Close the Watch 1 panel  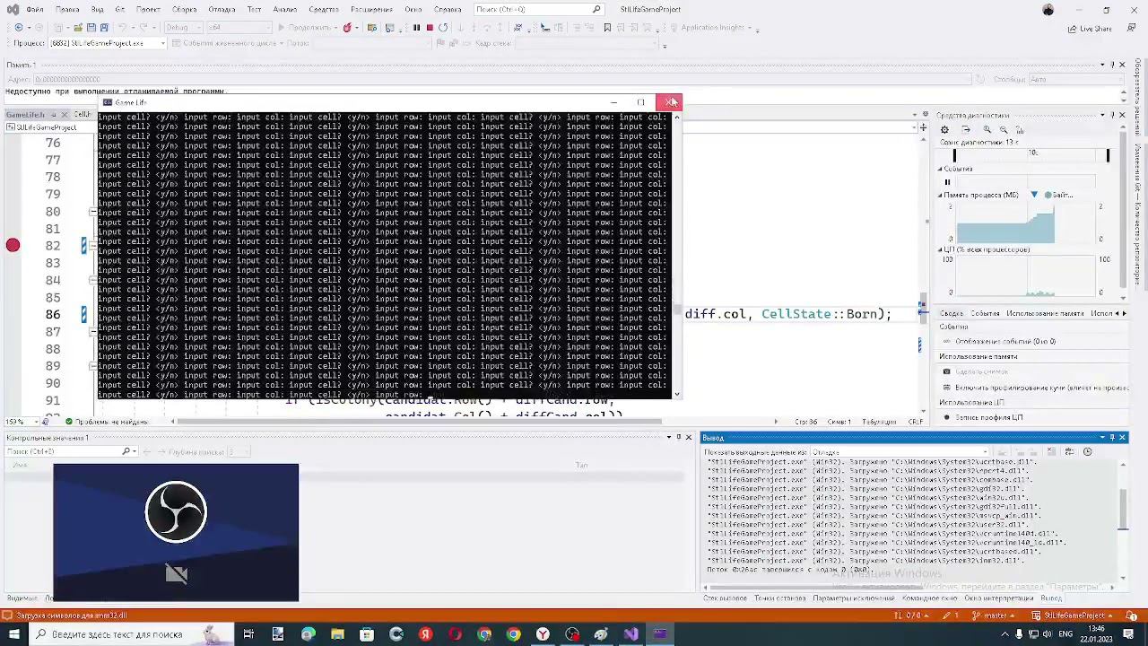coord(689,438)
